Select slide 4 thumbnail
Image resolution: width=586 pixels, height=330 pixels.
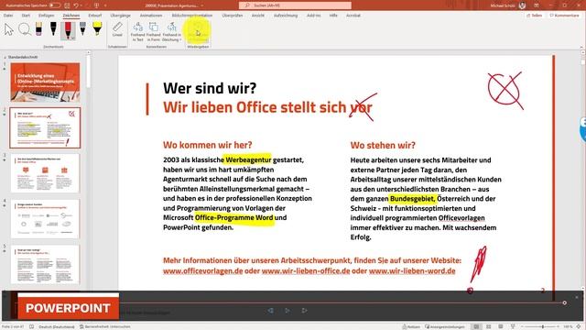pos(45,219)
